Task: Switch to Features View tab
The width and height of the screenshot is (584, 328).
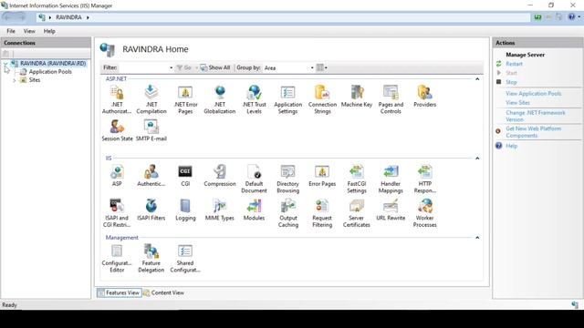Action: (x=119, y=292)
